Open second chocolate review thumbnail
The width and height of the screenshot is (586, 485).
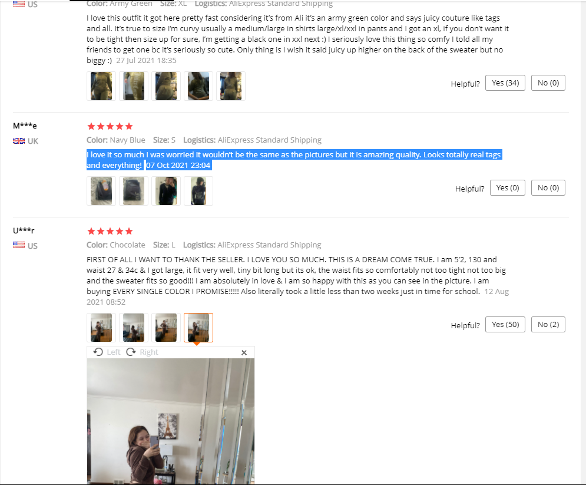tap(134, 328)
